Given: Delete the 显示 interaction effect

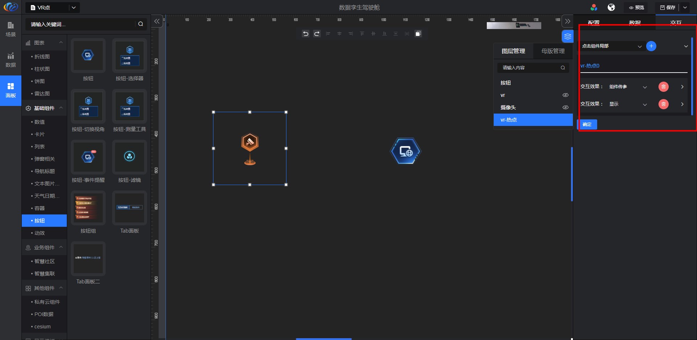Looking at the screenshot, I should (x=663, y=104).
